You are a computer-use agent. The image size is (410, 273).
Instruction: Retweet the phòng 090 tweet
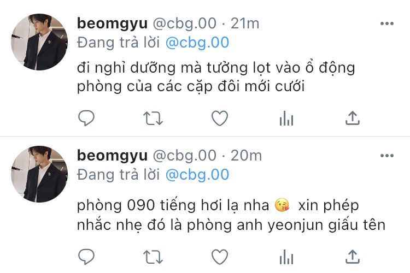[x=153, y=257]
